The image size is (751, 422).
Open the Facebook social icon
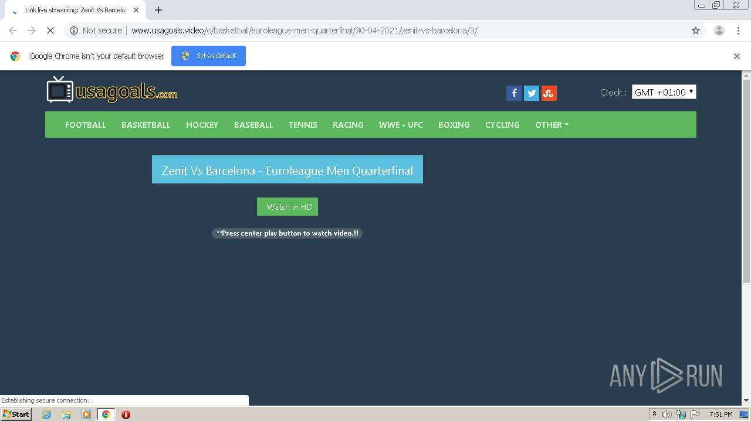514,93
